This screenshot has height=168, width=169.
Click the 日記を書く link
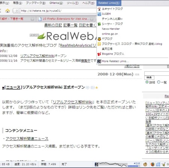[88, 25]
